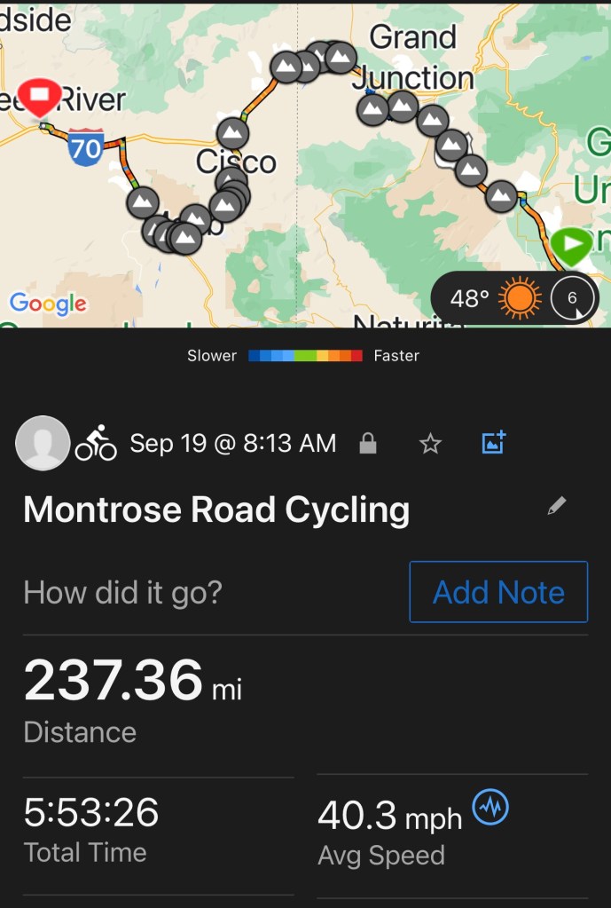Tap the privacy lock icon
611x908 pixels.
click(367, 444)
